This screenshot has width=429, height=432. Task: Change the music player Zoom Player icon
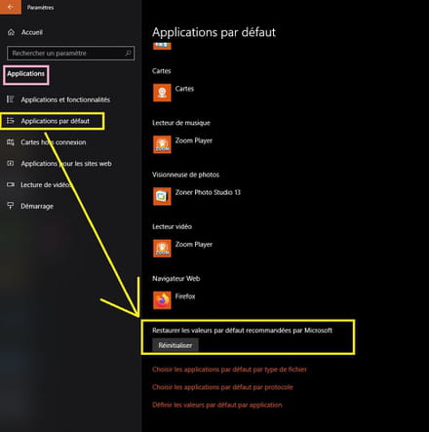point(162,144)
